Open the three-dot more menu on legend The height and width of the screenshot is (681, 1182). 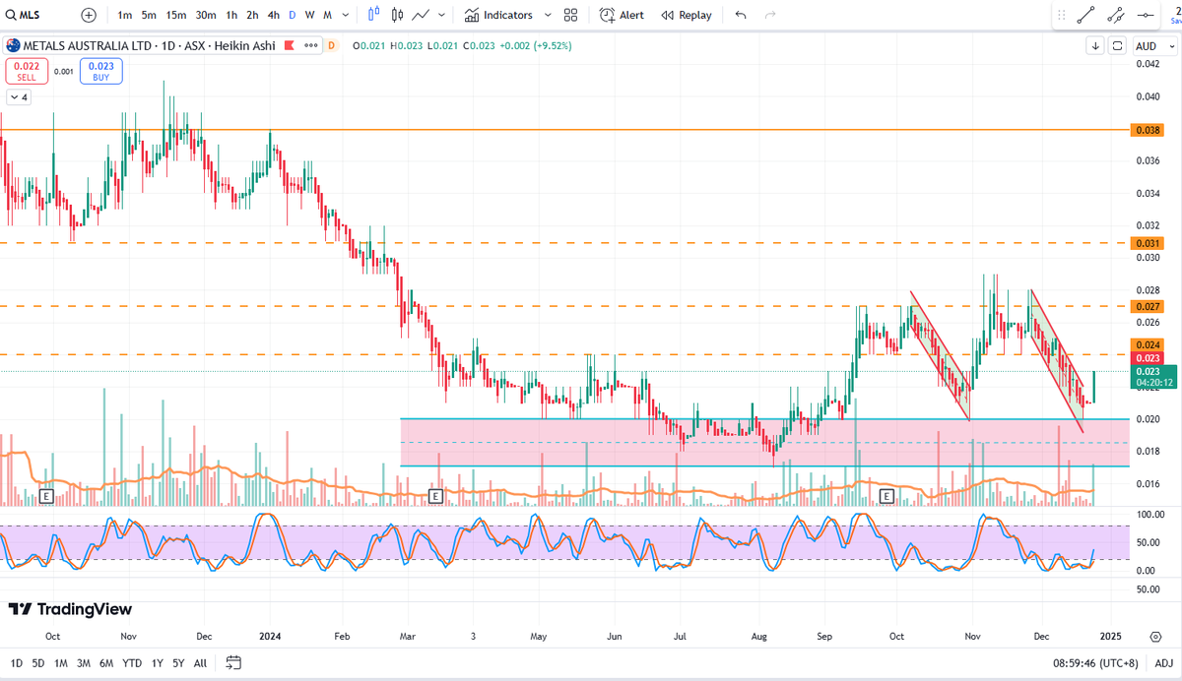[x=311, y=45]
